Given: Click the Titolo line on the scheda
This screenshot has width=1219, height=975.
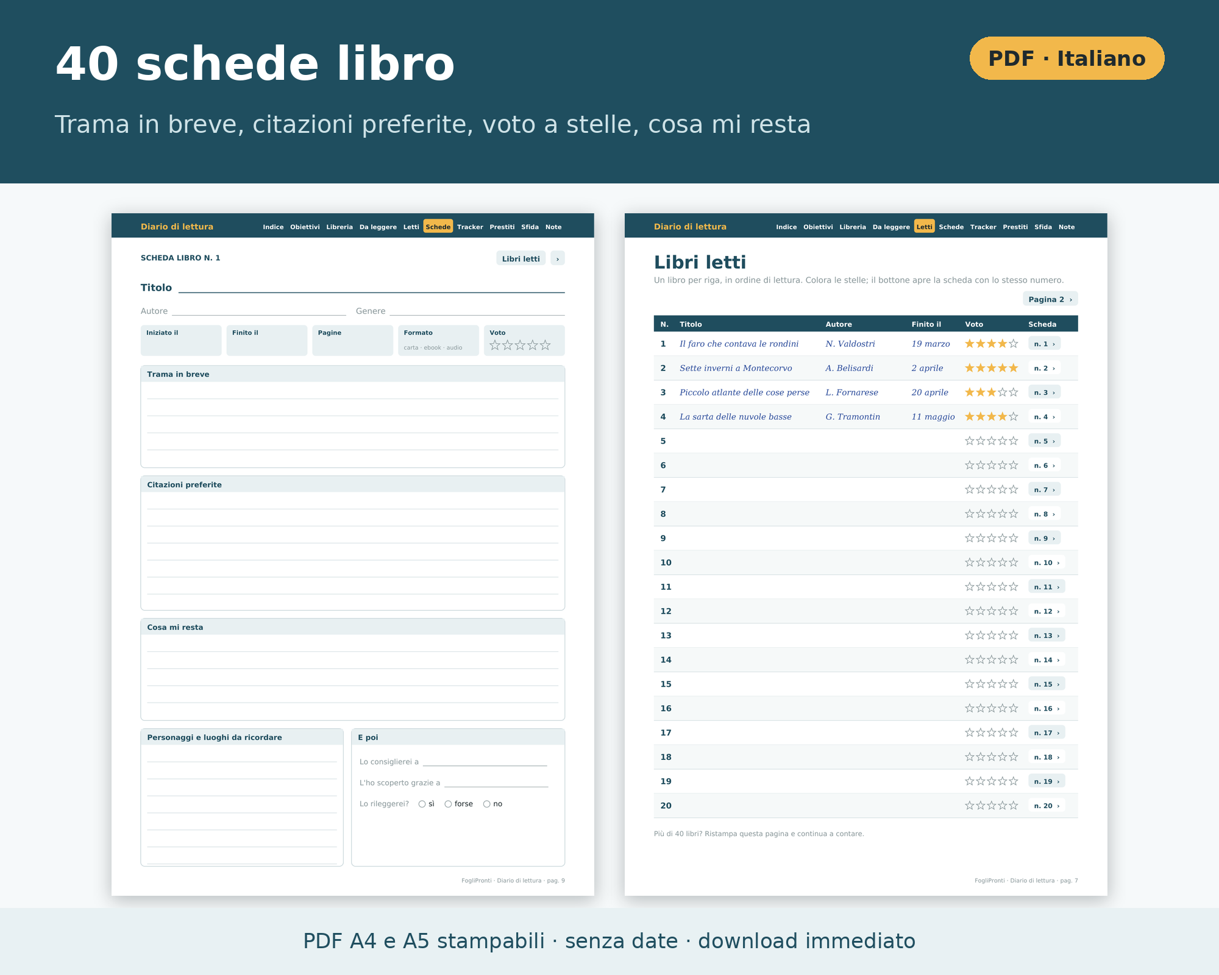Looking at the screenshot, I should coord(372,288).
